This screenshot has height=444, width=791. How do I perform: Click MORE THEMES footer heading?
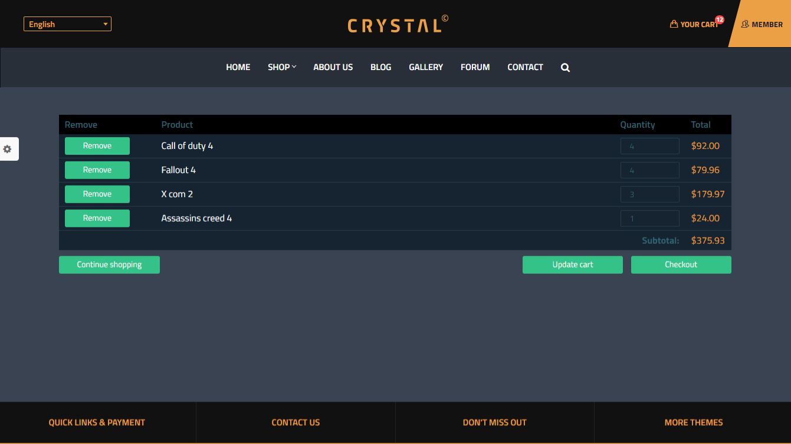(x=694, y=422)
